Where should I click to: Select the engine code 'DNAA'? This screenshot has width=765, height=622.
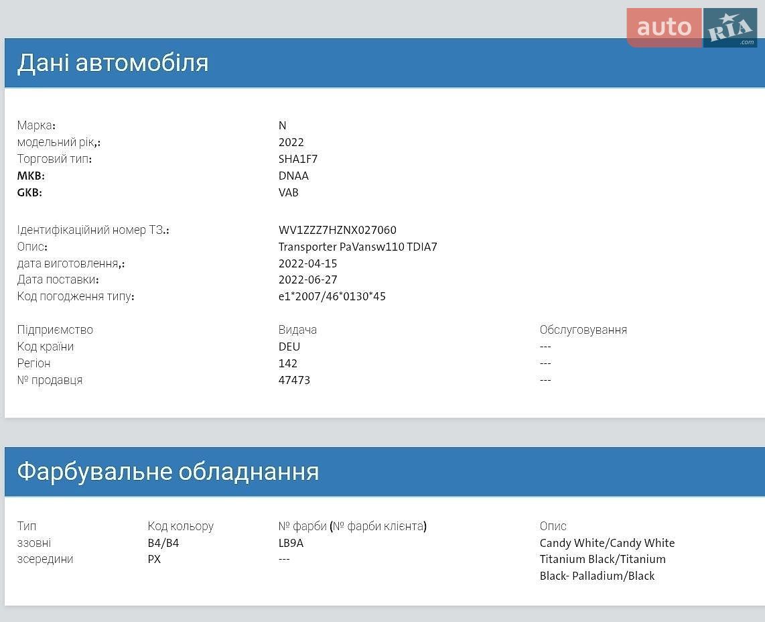pyautogui.click(x=293, y=176)
